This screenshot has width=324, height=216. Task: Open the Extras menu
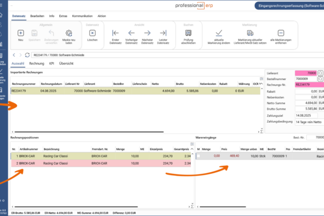tap(63, 16)
